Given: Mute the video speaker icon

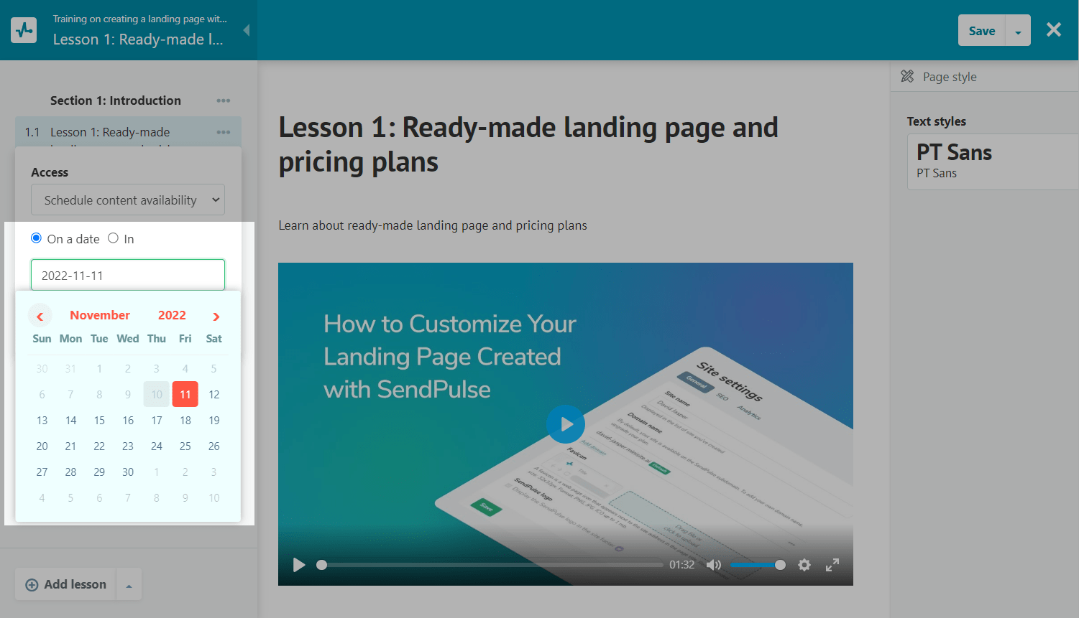Looking at the screenshot, I should point(713,565).
